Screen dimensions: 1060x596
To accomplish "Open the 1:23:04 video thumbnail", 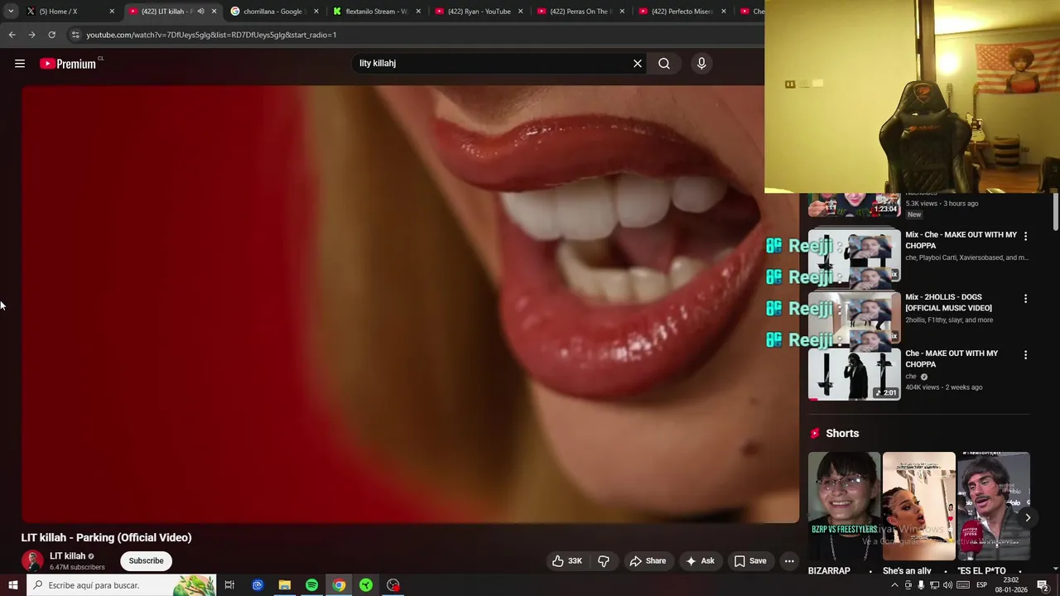I will (x=854, y=204).
